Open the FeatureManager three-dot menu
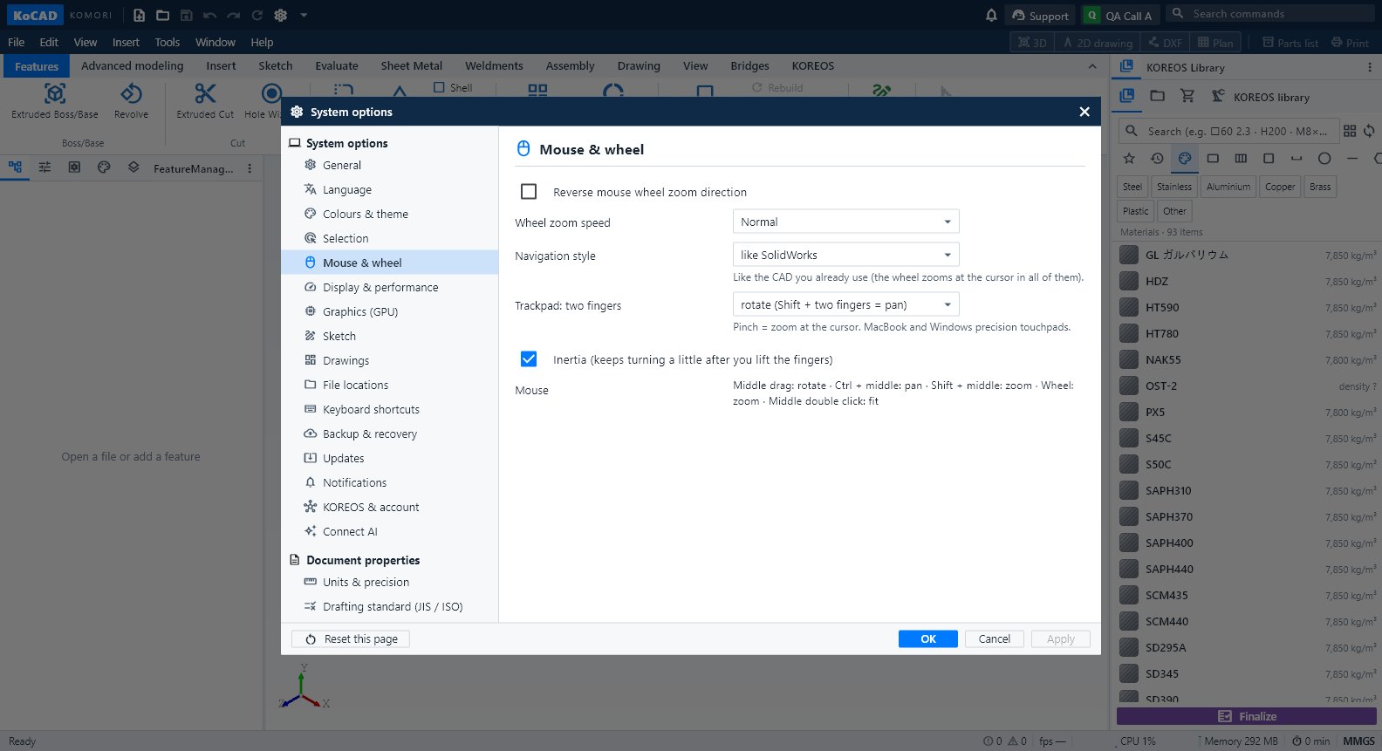This screenshot has height=751, width=1382. click(x=250, y=168)
